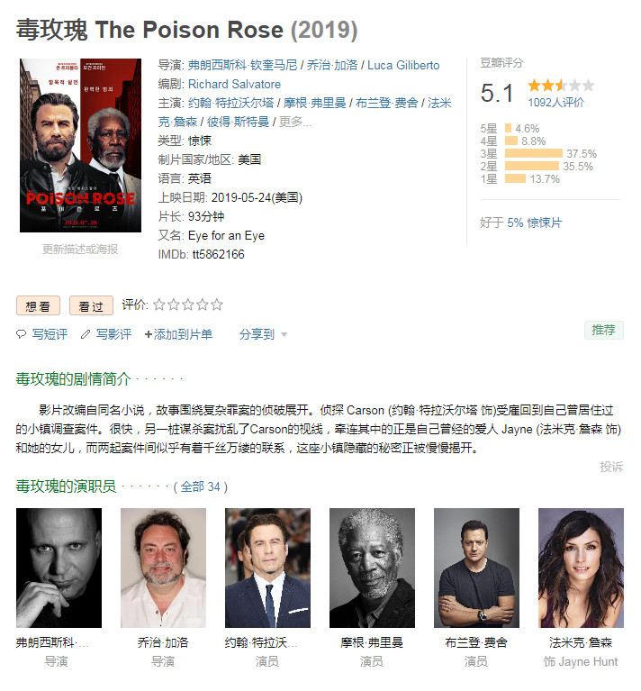This screenshot has width=641, height=691.
Task: Click the Richard Salvatore writer link
Action: click(234, 84)
